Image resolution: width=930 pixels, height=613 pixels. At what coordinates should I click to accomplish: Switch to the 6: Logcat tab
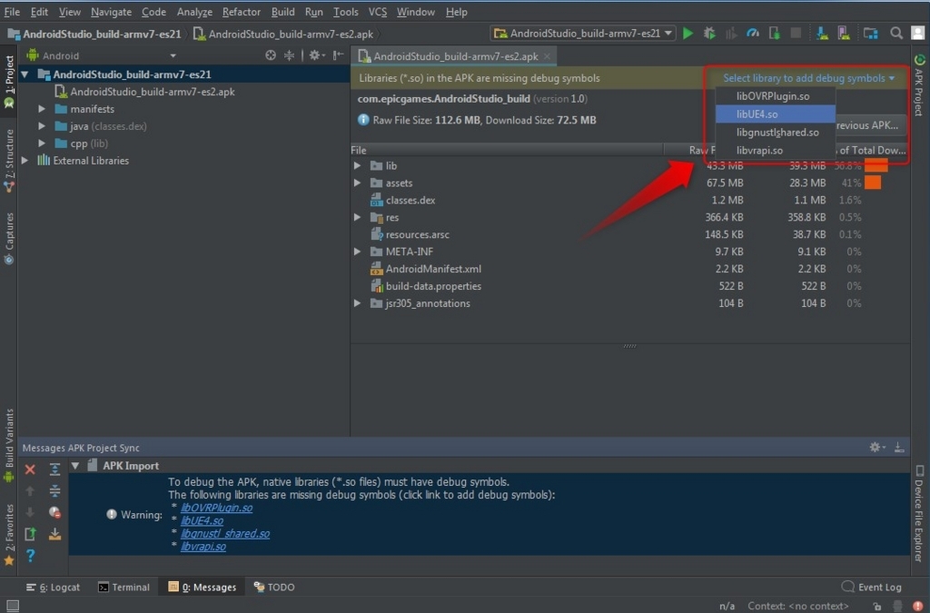pos(53,587)
